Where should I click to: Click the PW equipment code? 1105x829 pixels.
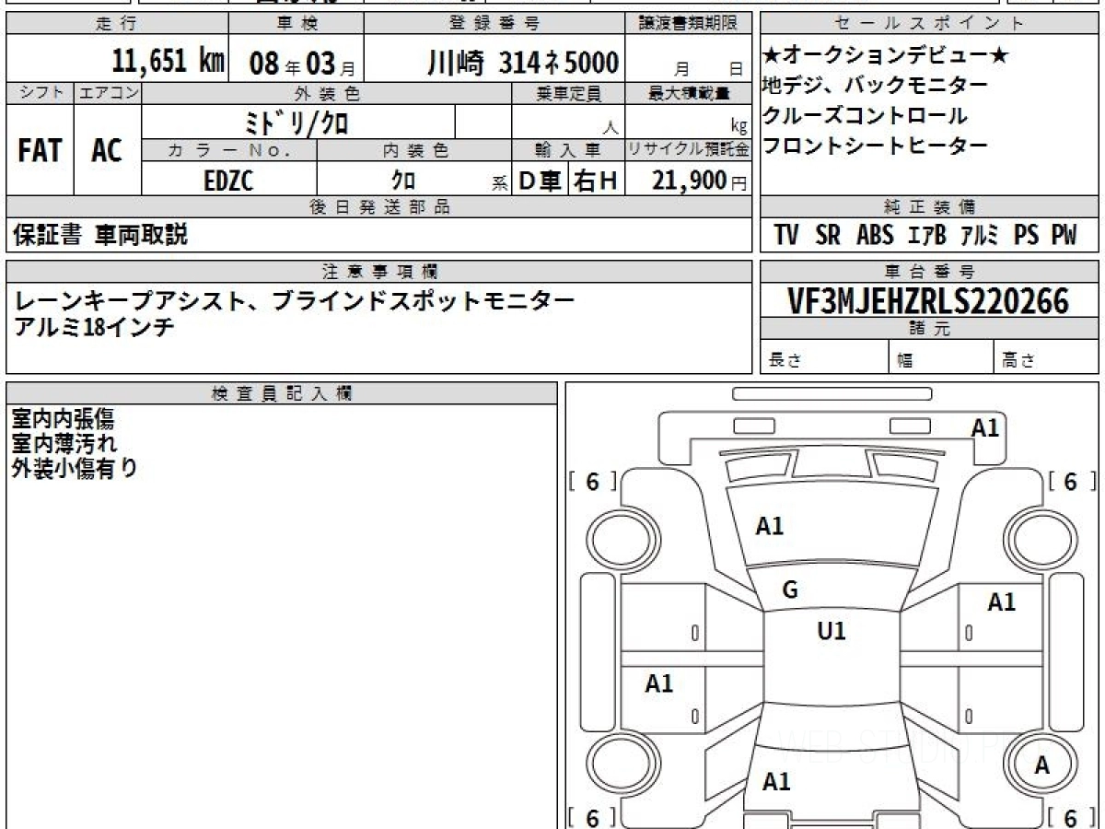[x=1064, y=235]
